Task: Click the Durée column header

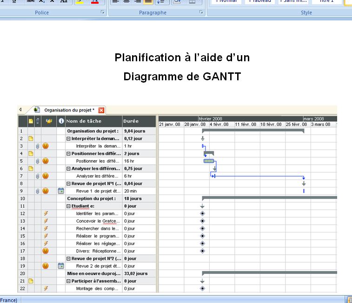Action: [x=139, y=121]
